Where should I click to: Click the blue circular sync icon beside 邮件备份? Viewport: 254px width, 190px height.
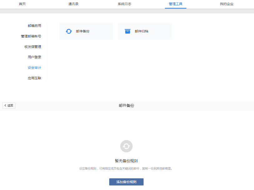68,31
